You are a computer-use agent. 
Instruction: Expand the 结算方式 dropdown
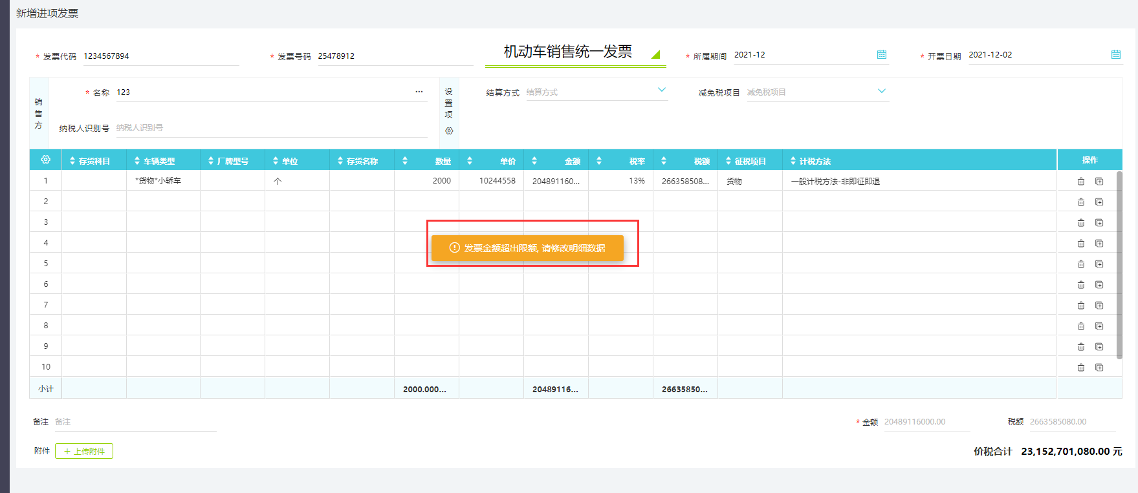click(661, 90)
